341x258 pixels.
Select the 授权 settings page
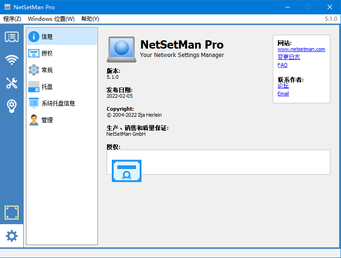point(62,53)
